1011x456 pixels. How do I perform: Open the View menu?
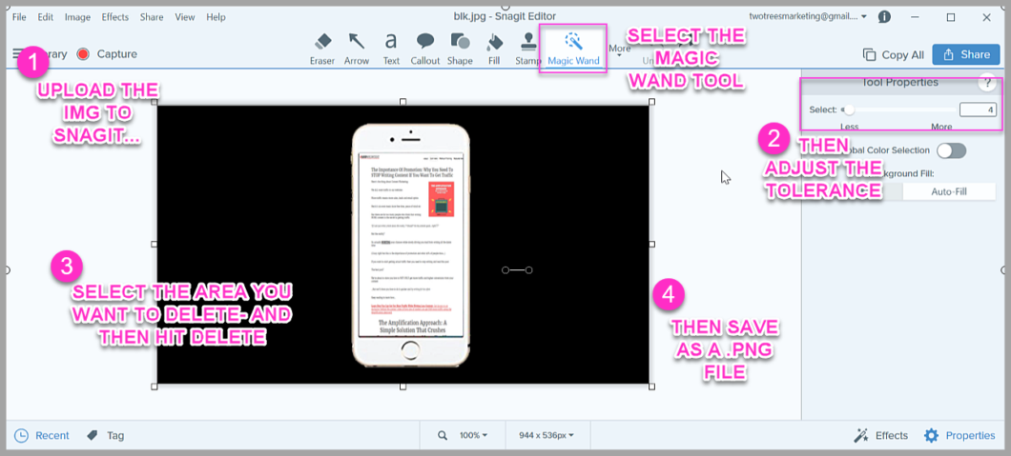tap(185, 17)
